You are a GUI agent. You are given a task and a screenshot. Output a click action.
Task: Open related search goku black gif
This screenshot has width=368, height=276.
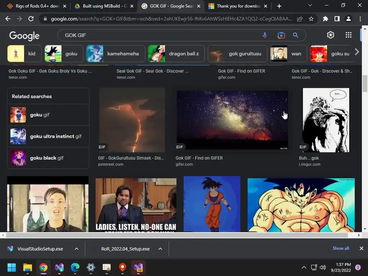[49, 158]
